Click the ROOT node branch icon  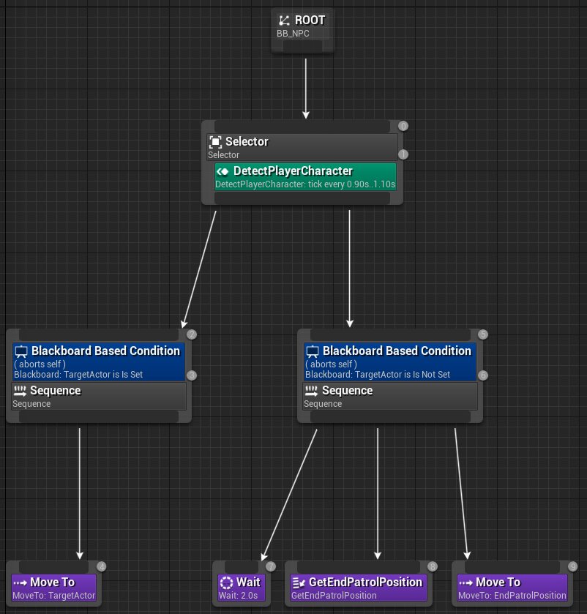coord(284,20)
